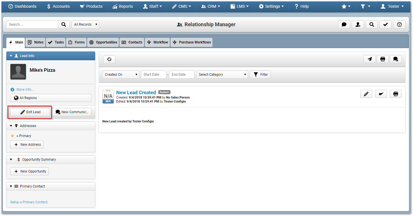Open the More info link
The height and width of the screenshot is (216, 413).
[x=25, y=90]
